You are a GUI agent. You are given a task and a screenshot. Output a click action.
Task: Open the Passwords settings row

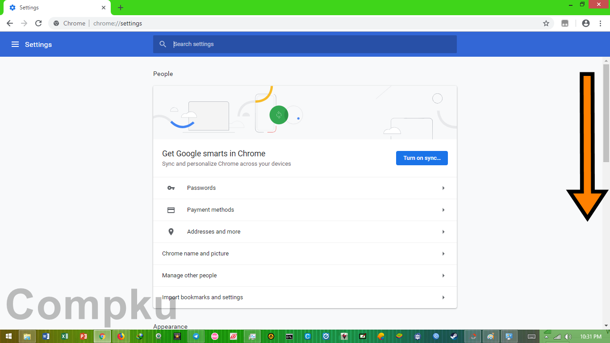coord(305,188)
